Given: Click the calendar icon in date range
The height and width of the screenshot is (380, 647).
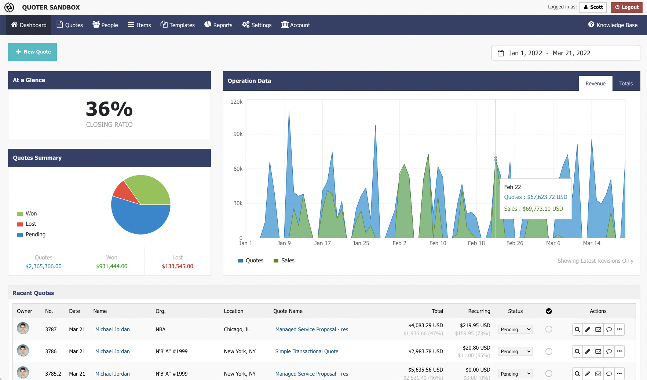Looking at the screenshot, I should (x=501, y=53).
